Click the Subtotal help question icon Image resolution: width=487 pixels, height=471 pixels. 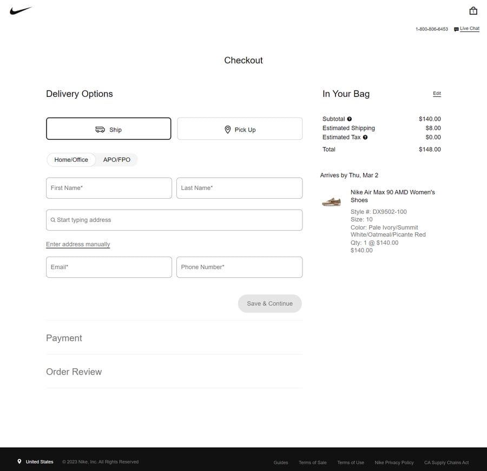350,119
